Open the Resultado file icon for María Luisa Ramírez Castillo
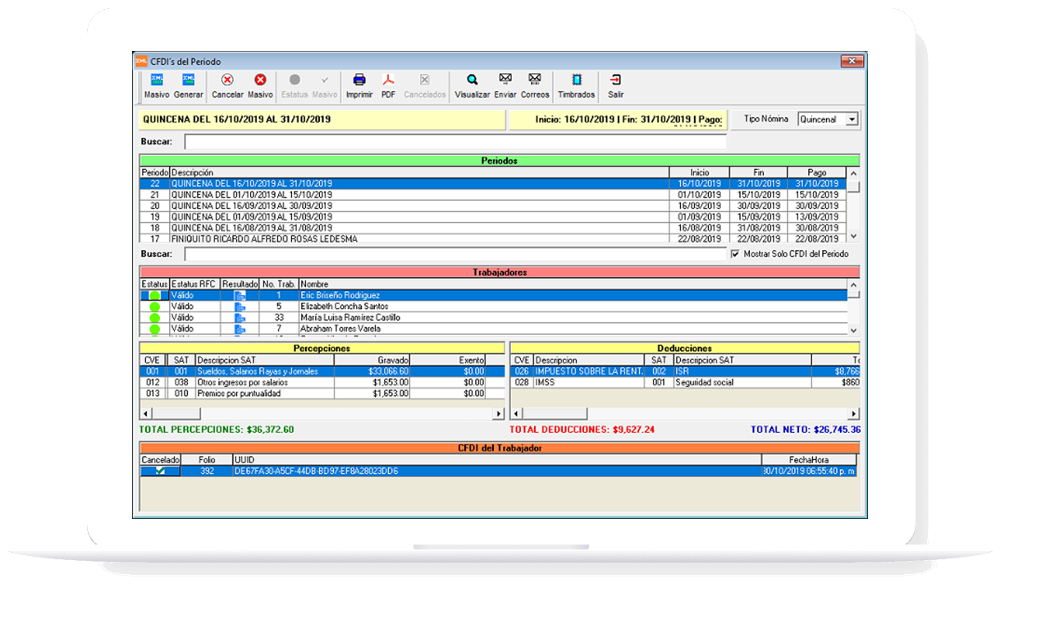Screen dimensions: 1046x629 240,318
